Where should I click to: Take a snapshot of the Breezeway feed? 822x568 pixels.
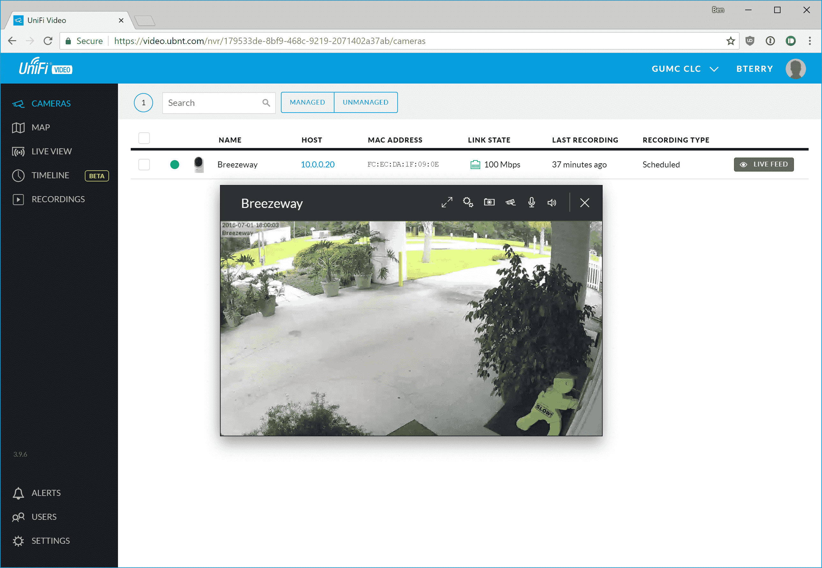(x=489, y=203)
